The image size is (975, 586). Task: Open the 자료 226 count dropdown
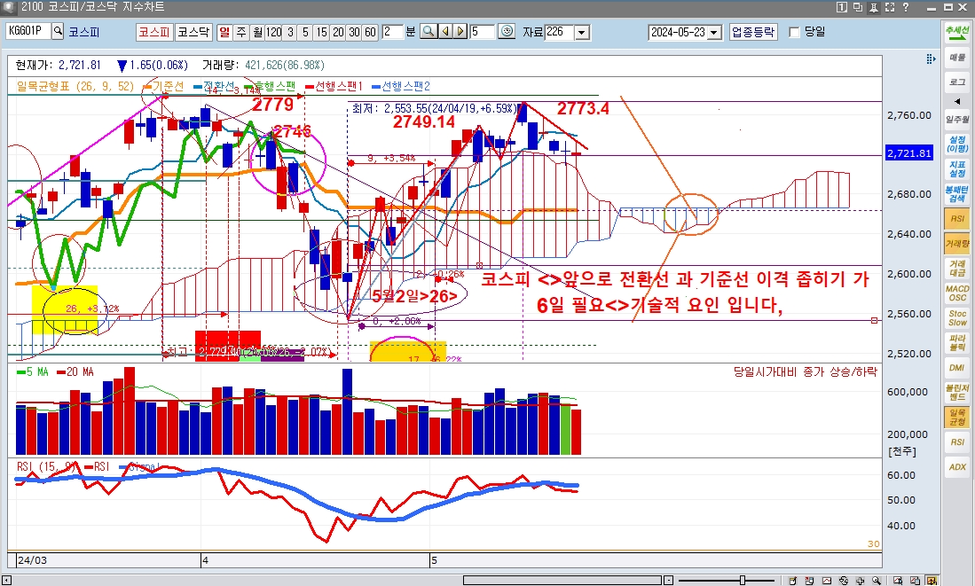582,32
